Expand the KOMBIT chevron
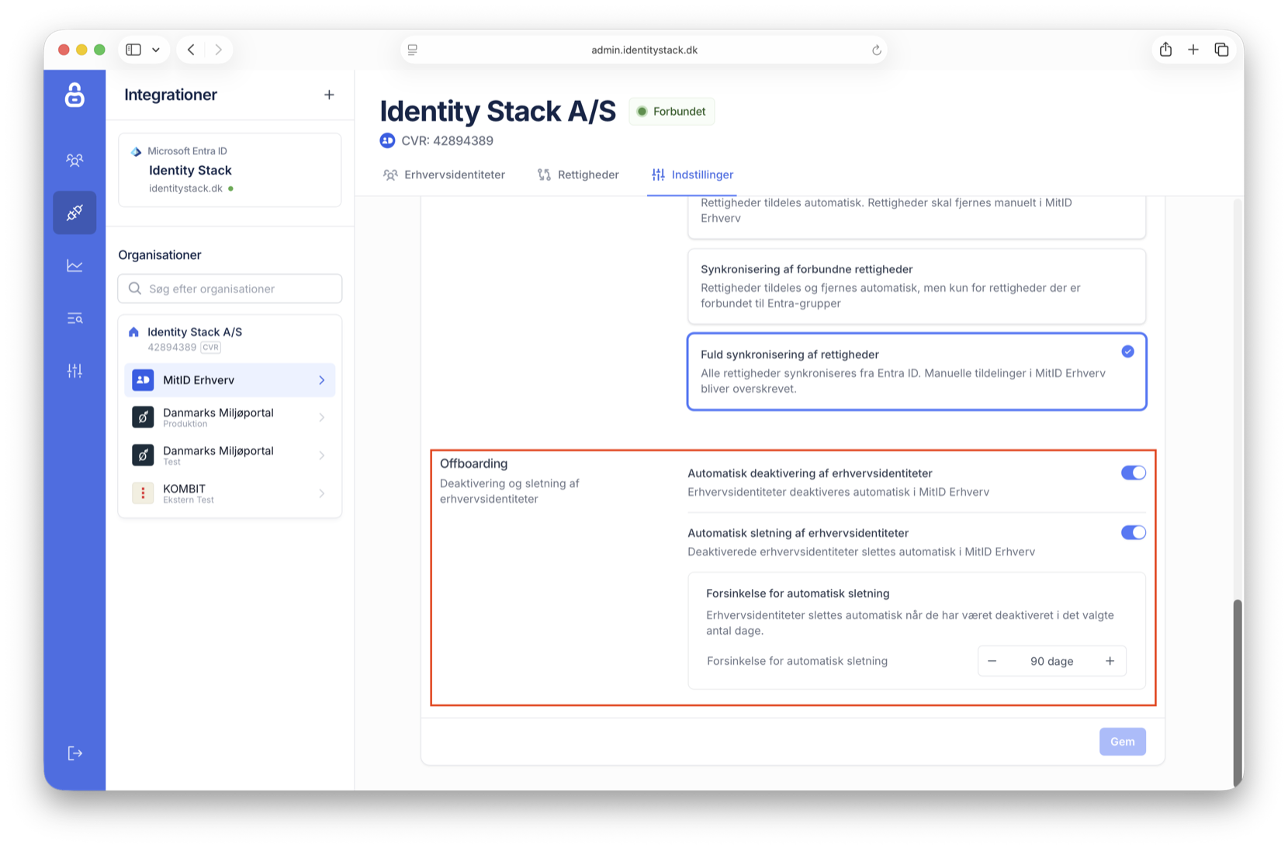 tap(322, 493)
